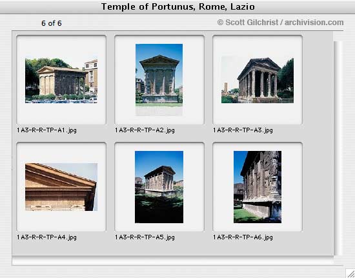
Task: Click the vertical scrollbar beside the thumbnails
Action: pyautogui.click(x=338, y=148)
